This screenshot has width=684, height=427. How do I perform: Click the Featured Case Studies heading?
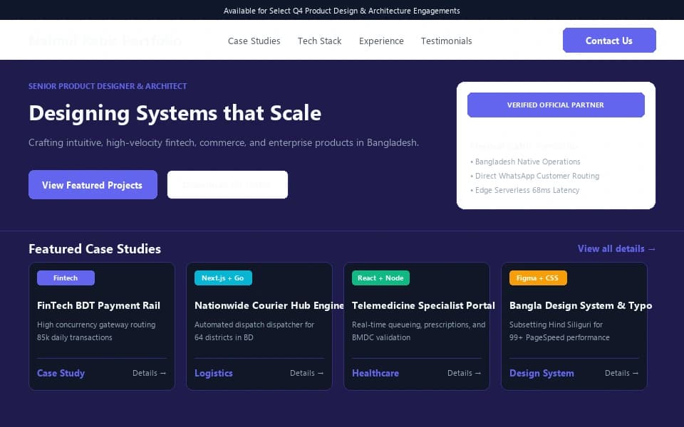pyautogui.click(x=95, y=249)
